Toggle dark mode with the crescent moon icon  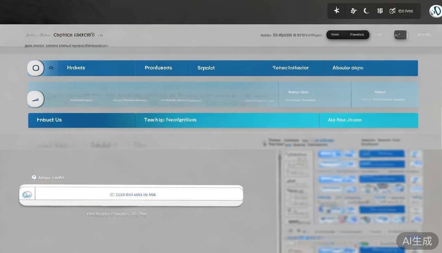pyautogui.click(x=366, y=11)
